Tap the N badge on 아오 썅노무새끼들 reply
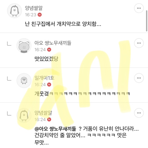This screenshot has width=148, height=148. click(x=49, y=50)
